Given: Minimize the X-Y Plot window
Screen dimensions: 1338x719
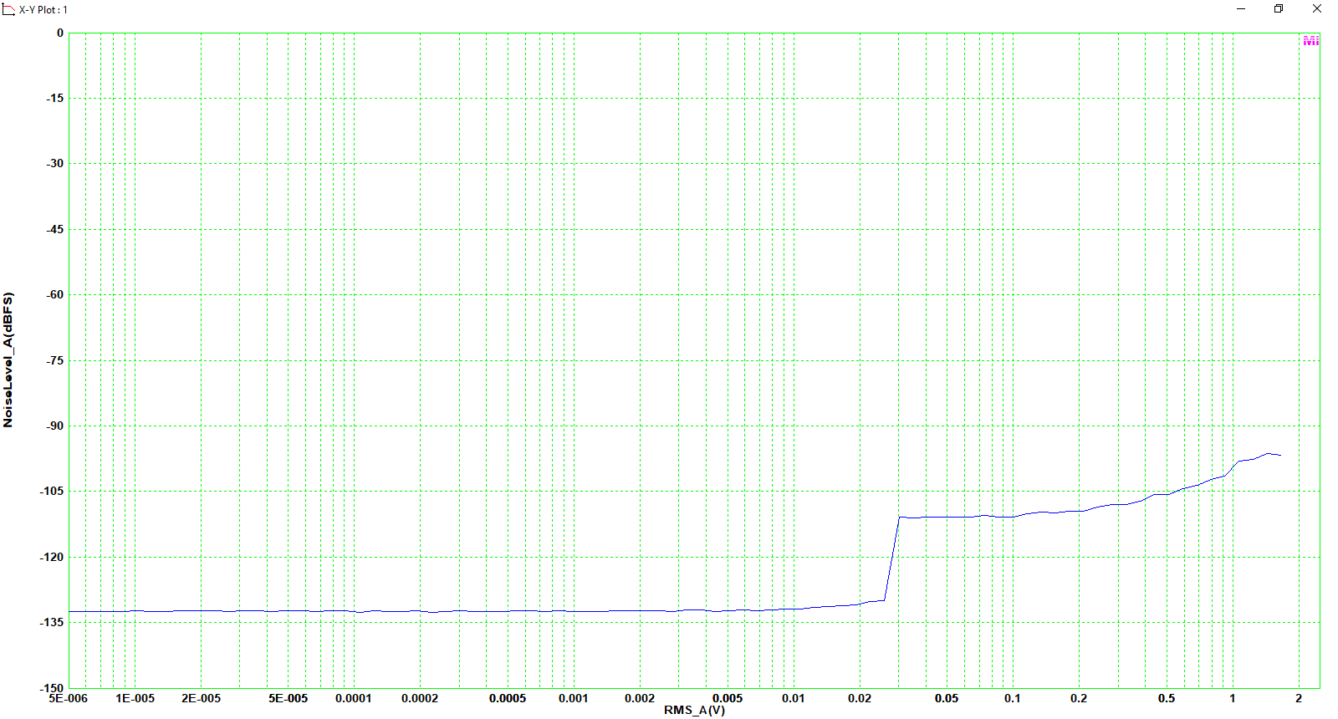Looking at the screenshot, I should coord(1241,8).
